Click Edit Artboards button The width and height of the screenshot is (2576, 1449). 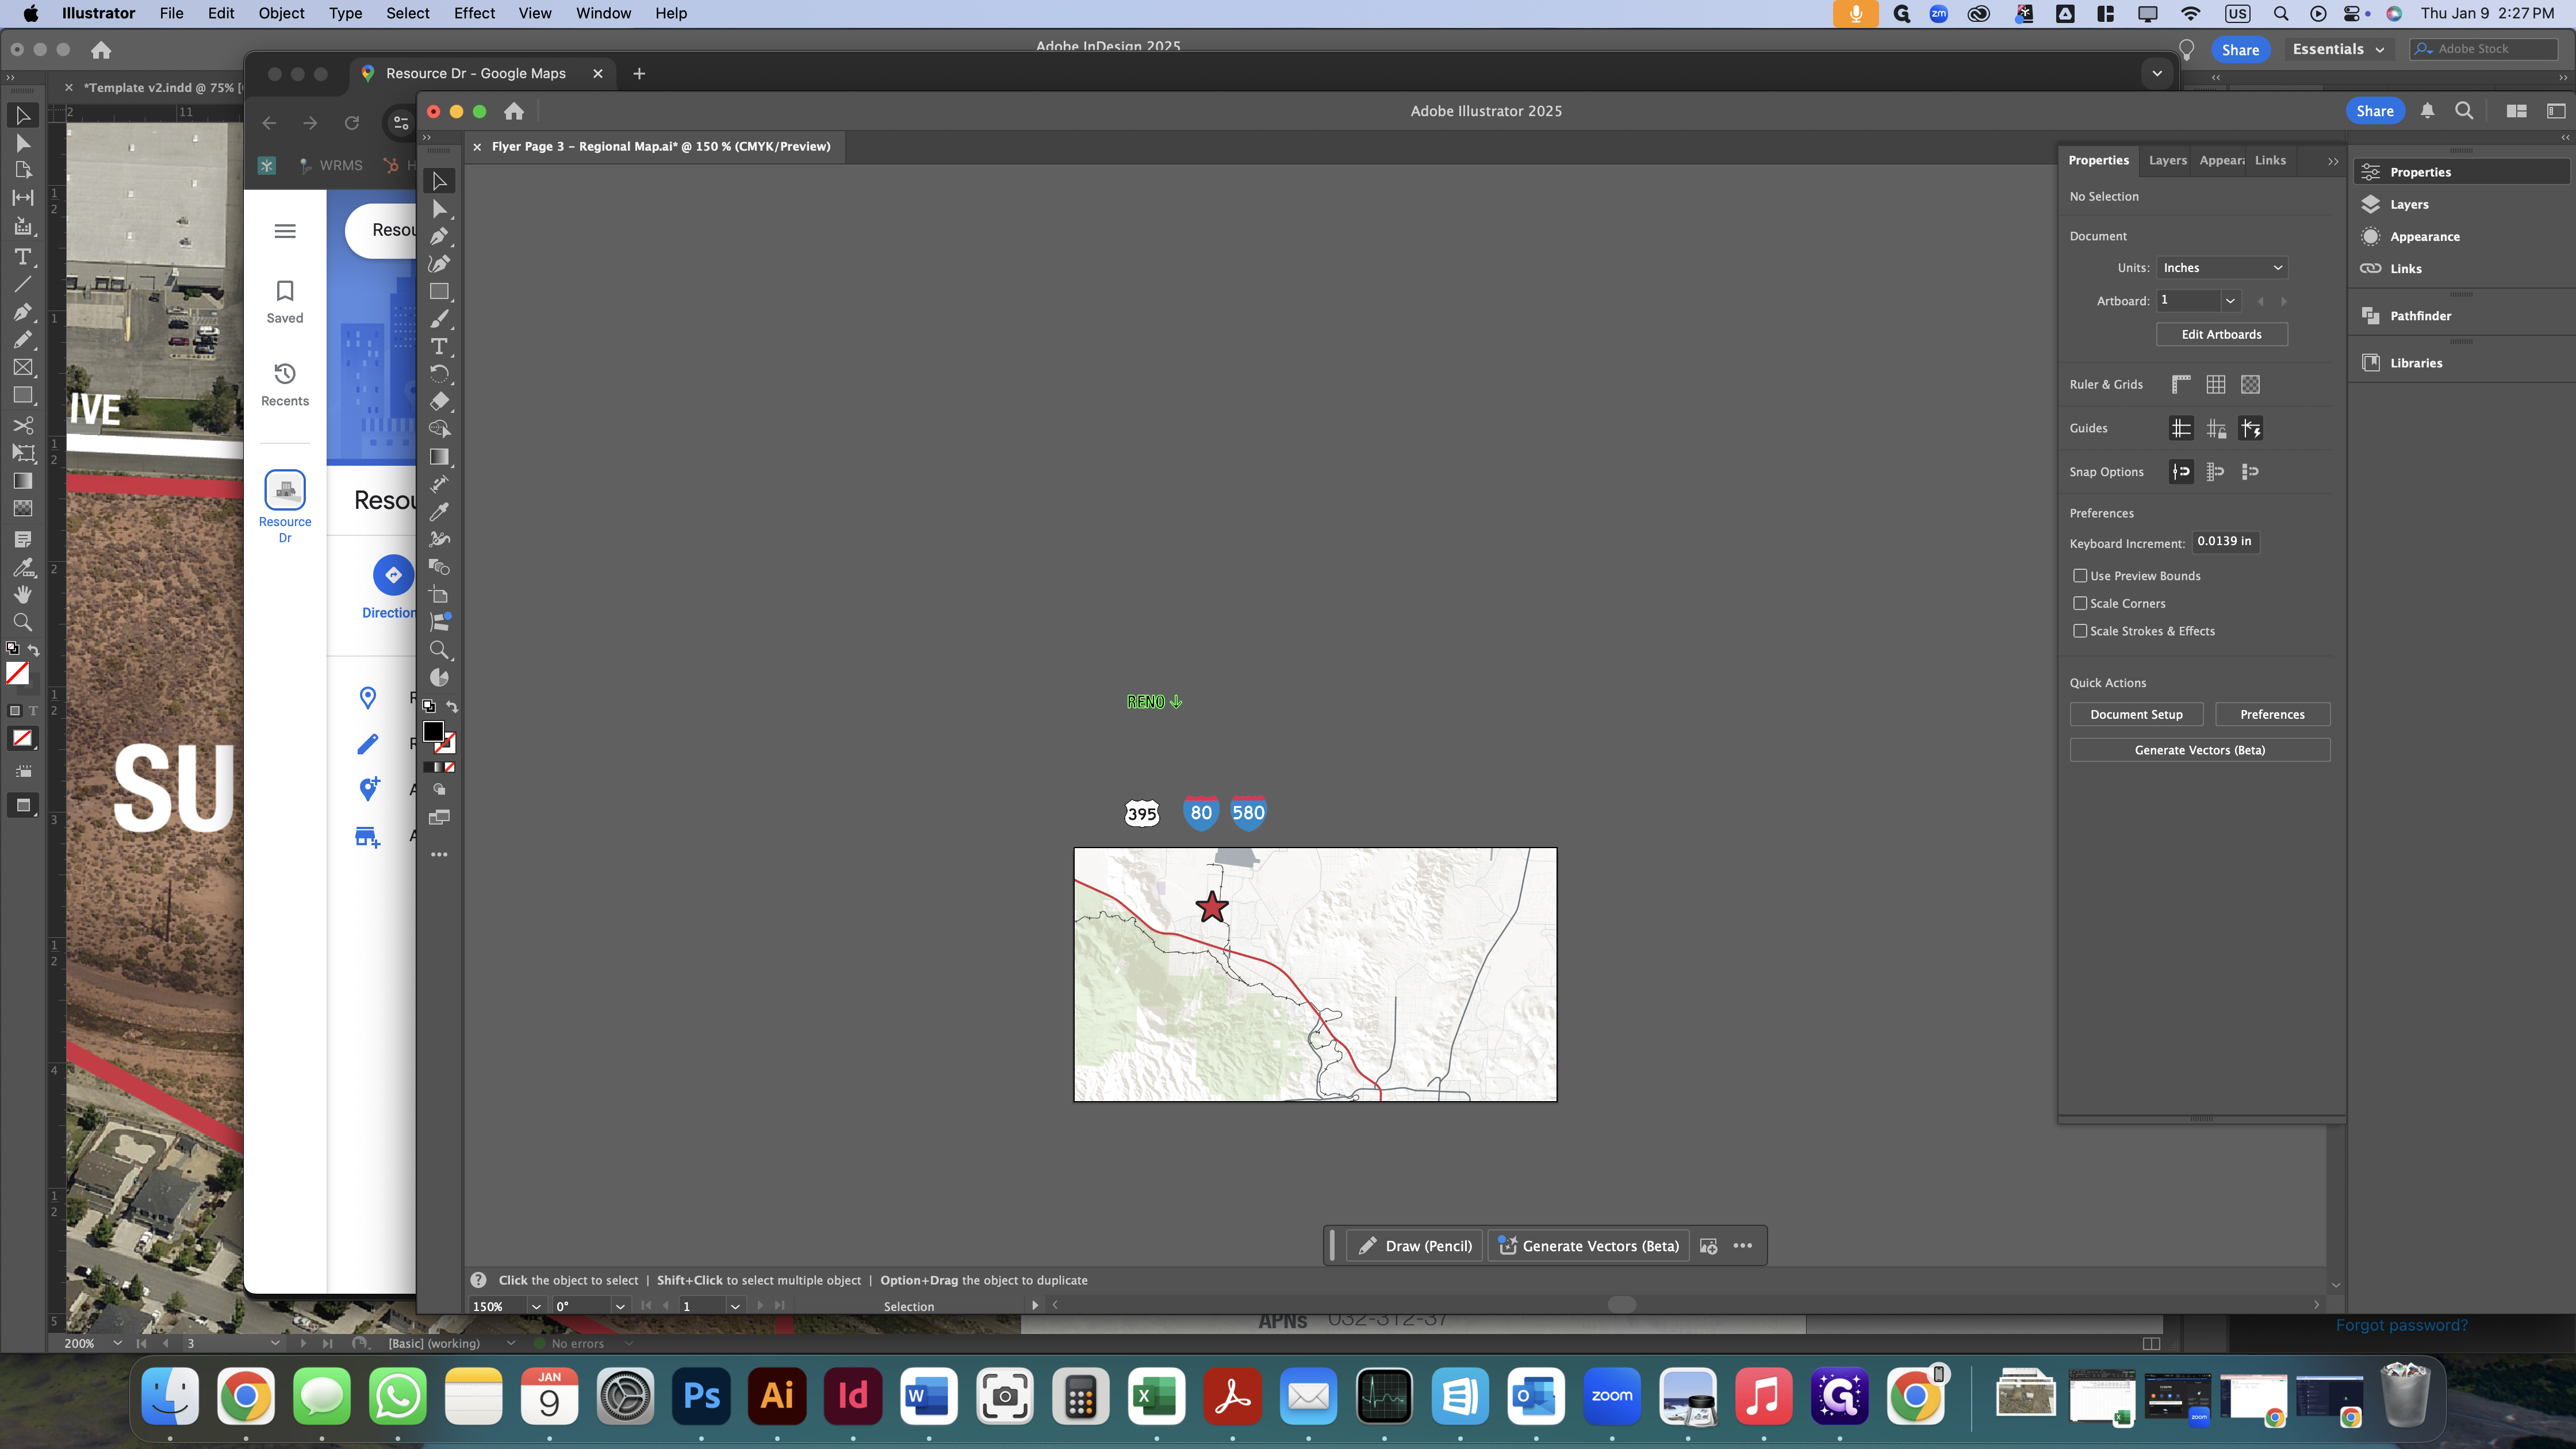2221,334
